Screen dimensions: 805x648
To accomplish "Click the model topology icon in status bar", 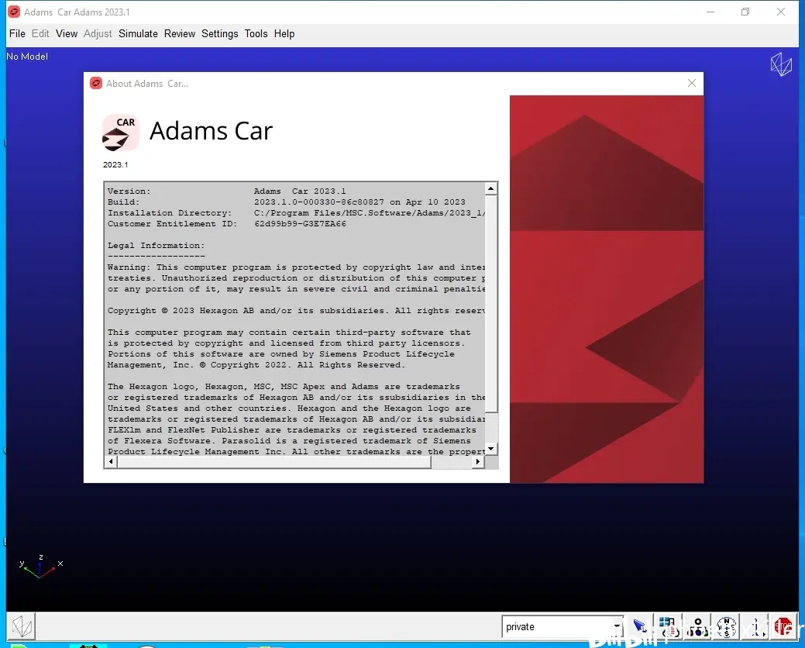I will 698,626.
